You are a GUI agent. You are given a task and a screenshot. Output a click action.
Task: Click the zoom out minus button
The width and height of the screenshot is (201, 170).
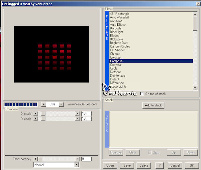[x=61, y=104]
